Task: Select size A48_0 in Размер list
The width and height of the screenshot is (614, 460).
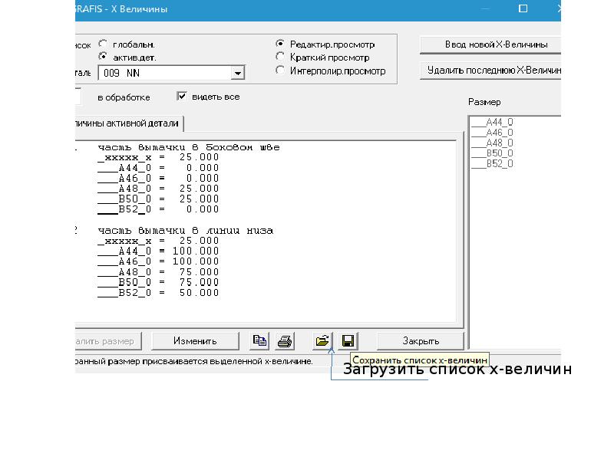Action: (492, 143)
